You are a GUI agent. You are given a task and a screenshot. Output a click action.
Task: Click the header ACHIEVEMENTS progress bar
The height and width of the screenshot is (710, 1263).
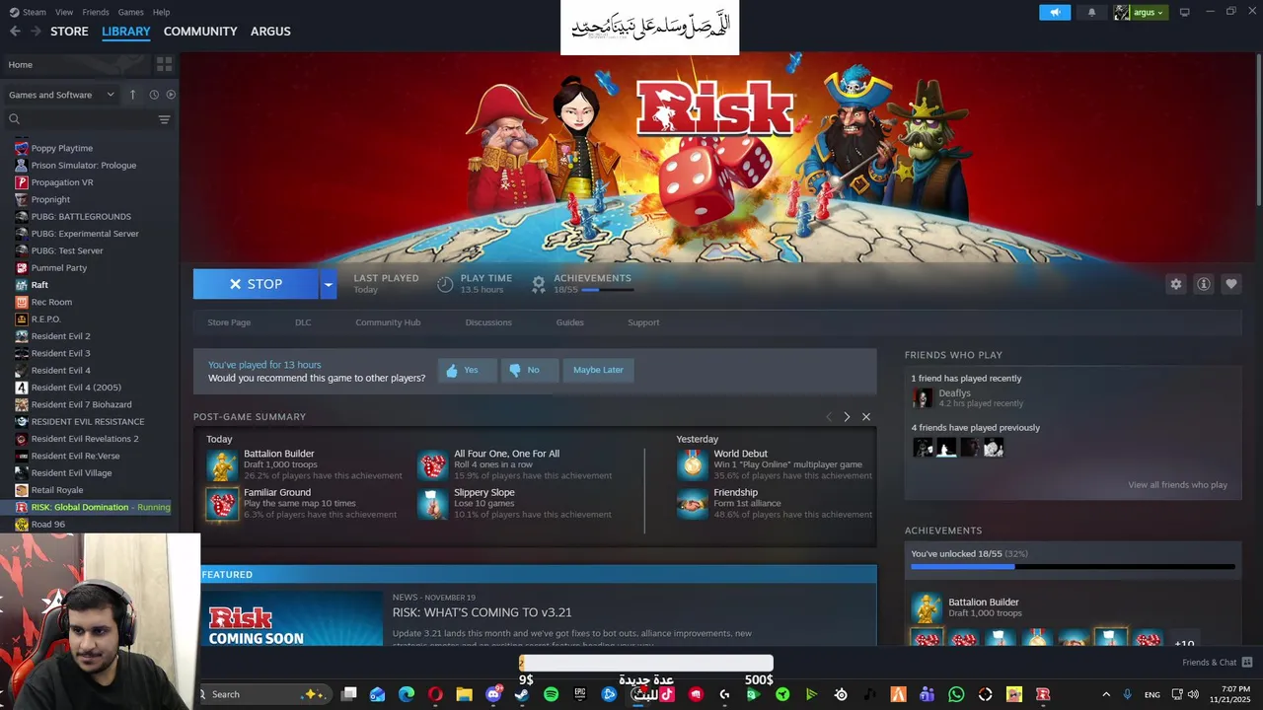(x=607, y=290)
